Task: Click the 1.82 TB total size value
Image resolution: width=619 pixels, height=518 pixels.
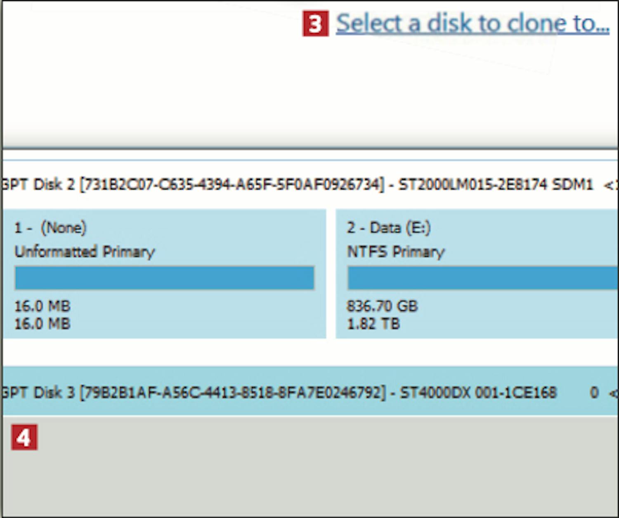Action: (x=373, y=324)
